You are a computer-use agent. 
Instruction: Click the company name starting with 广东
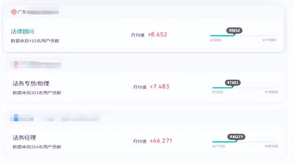tap(38, 12)
